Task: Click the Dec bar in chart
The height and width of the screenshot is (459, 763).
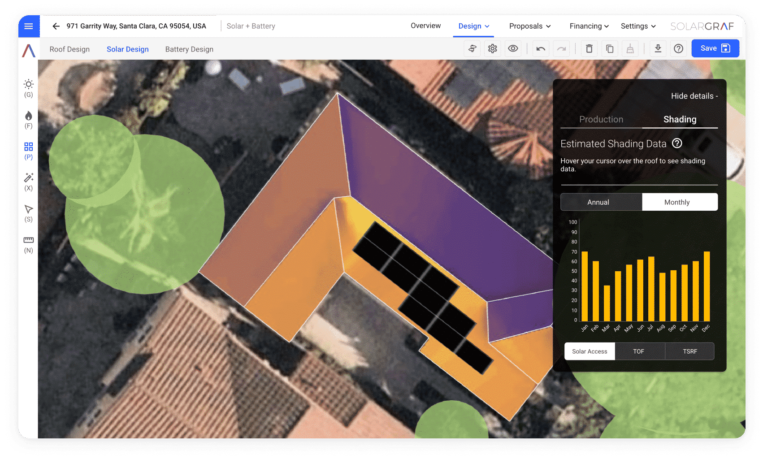Action: [x=707, y=286]
